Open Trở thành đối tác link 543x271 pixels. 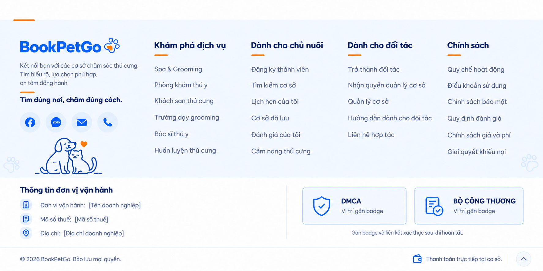[x=374, y=69]
